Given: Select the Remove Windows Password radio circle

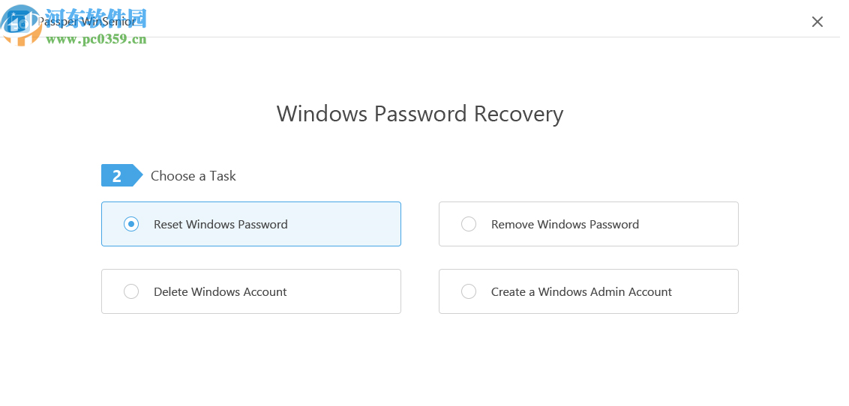Looking at the screenshot, I should point(469,224).
